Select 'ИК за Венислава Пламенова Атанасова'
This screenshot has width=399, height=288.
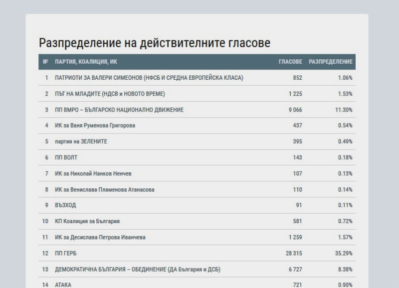[x=105, y=190]
